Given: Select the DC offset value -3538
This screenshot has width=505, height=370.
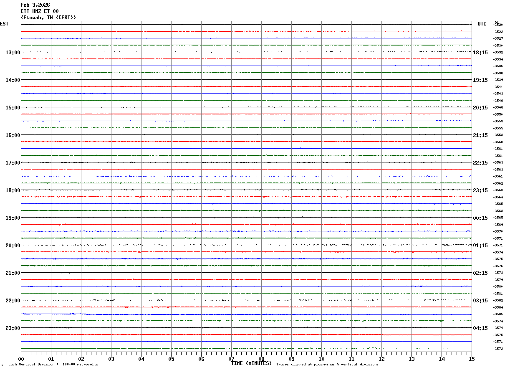Looking at the screenshot, I should (498, 73).
